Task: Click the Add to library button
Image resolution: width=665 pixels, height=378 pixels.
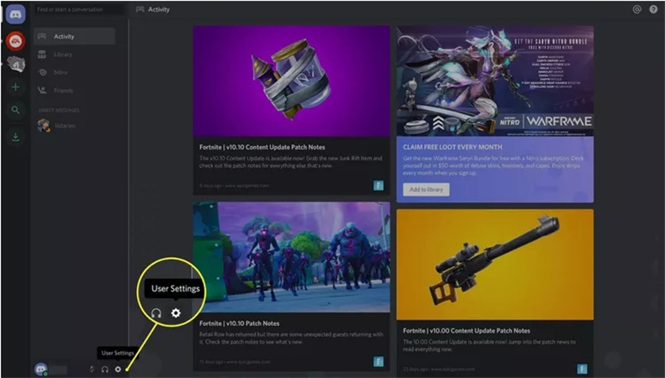Action: [426, 190]
